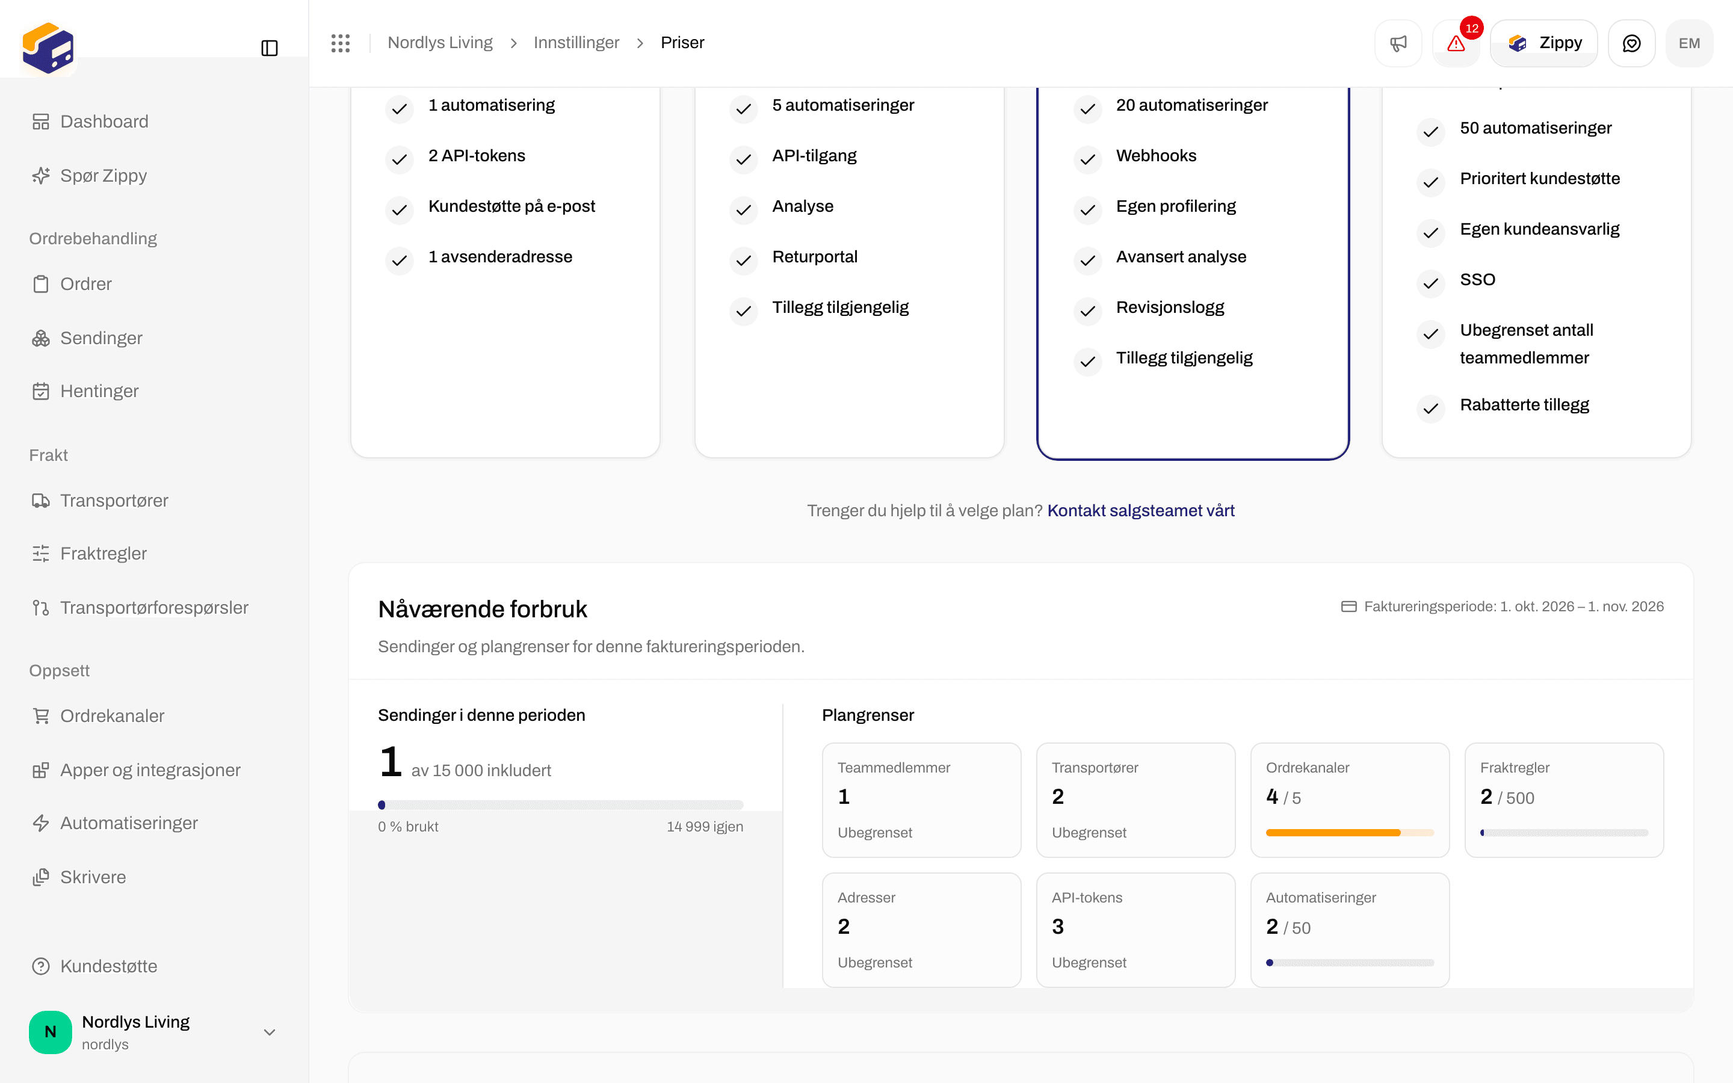Go to Innstillinger breadcrumb

pos(576,43)
